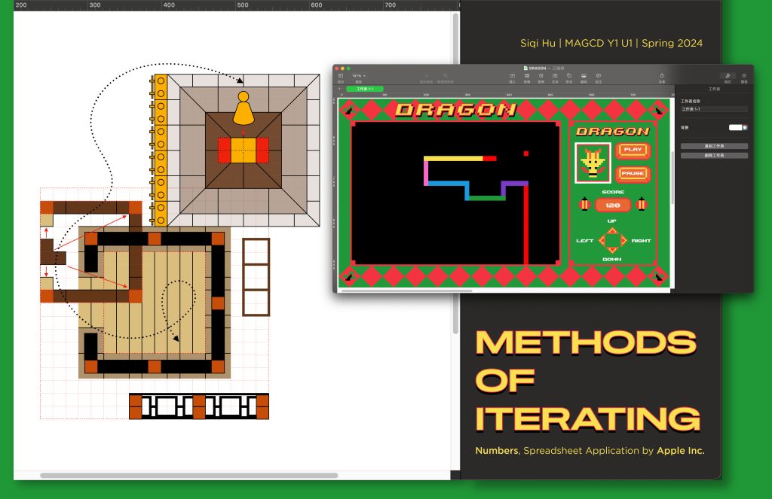Click the 复制工作表 duplicate sheet button
772x499 pixels.
pos(714,146)
